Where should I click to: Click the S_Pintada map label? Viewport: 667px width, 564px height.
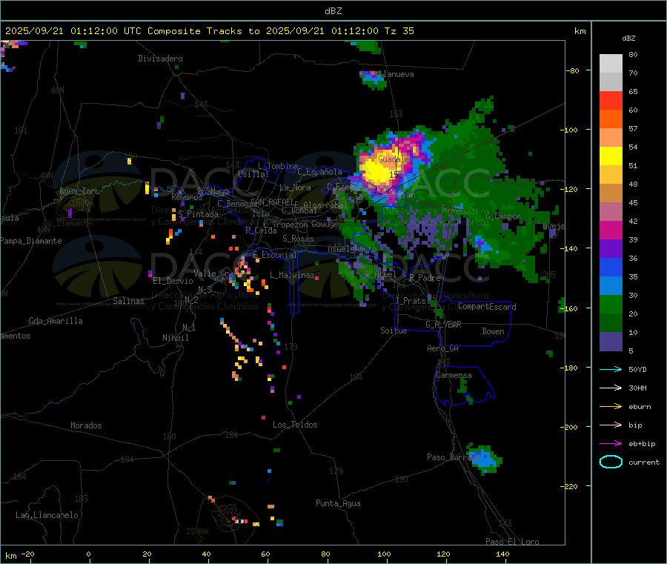click(x=198, y=214)
